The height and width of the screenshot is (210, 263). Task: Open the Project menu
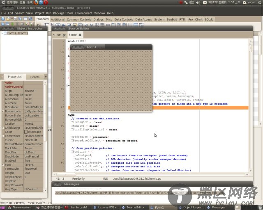click(39, 13)
